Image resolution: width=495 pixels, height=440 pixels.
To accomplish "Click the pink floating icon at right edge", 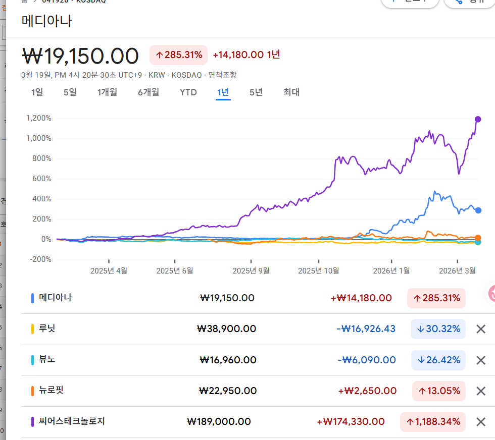I will point(491,293).
